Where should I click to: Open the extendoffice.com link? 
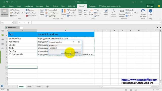pos(139,80)
